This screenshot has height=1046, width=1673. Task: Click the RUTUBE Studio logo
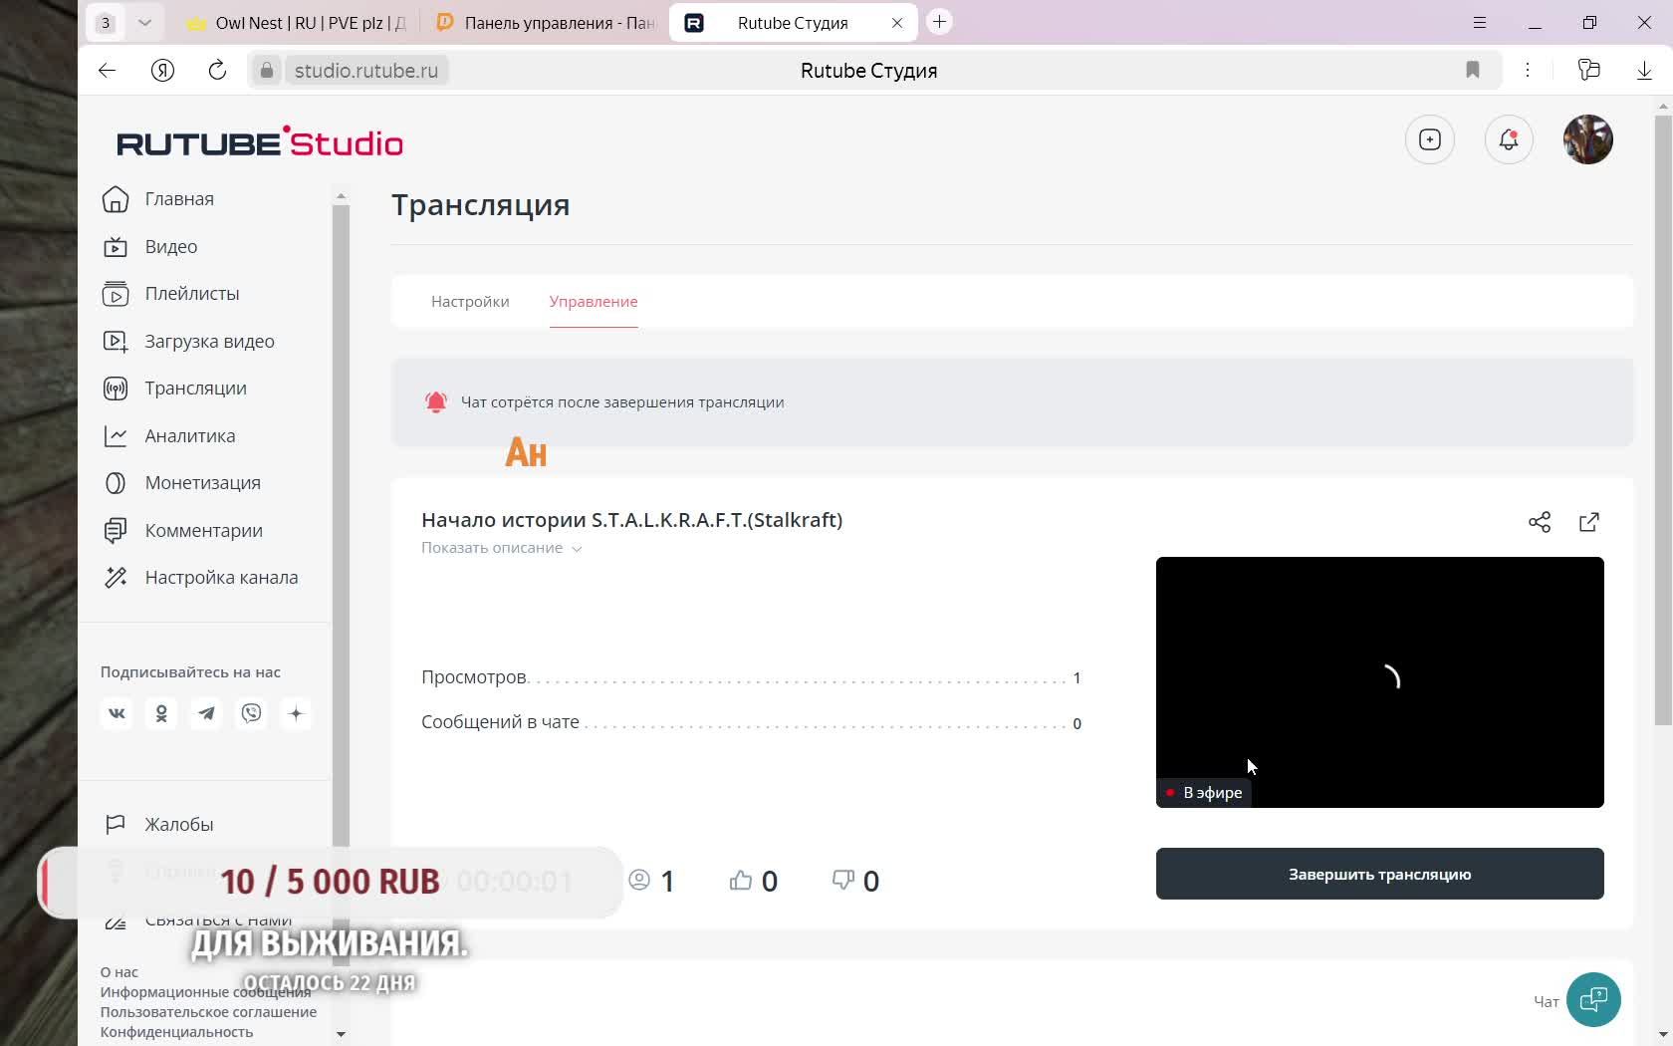(260, 141)
